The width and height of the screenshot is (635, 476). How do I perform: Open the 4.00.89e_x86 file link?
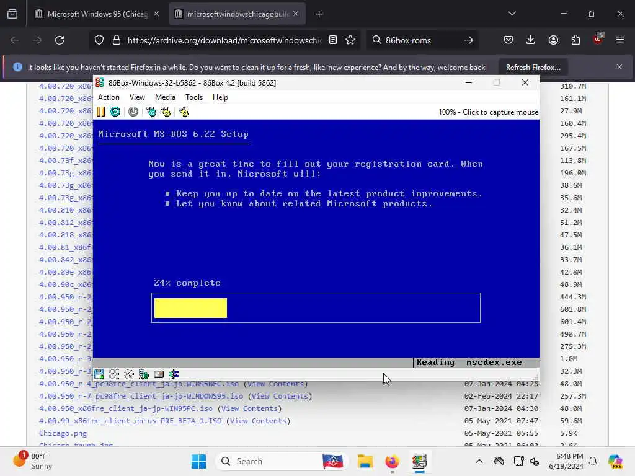[x=66, y=272]
